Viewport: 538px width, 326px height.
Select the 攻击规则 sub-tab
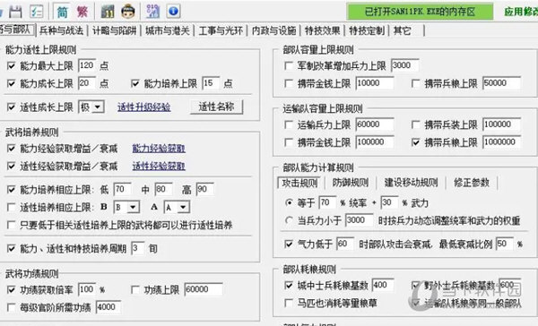(x=299, y=183)
